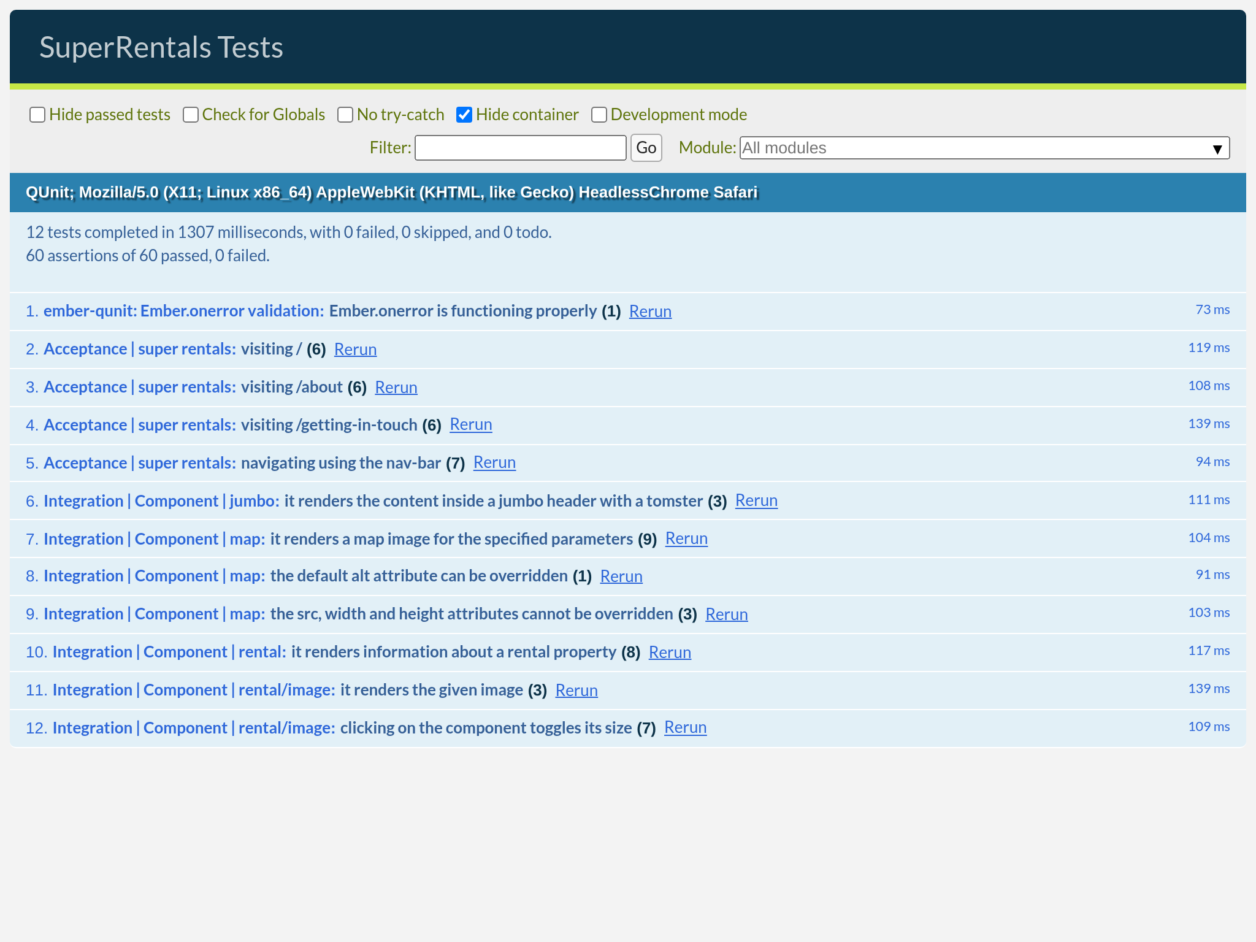Open the it renders information about a rental property test
The width and height of the screenshot is (1256, 942).
tap(454, 651)
